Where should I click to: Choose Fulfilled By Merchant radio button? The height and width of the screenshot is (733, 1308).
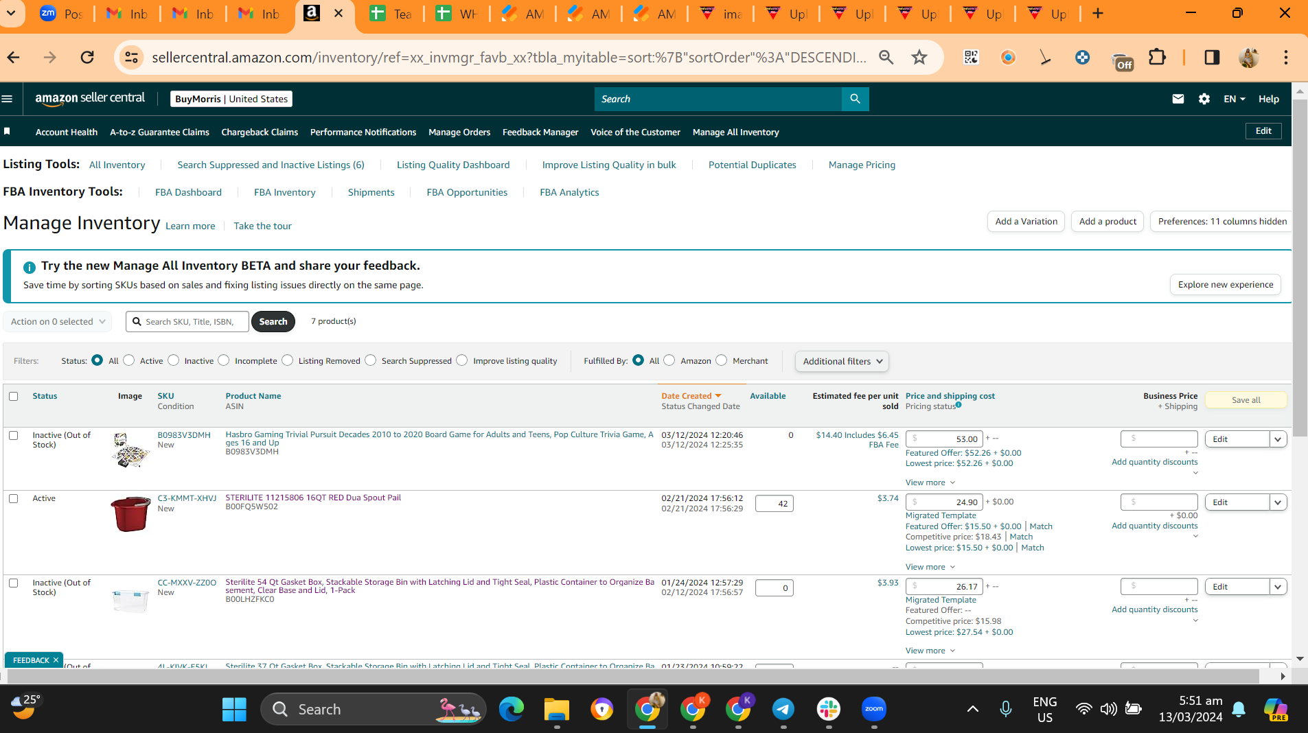721,360
